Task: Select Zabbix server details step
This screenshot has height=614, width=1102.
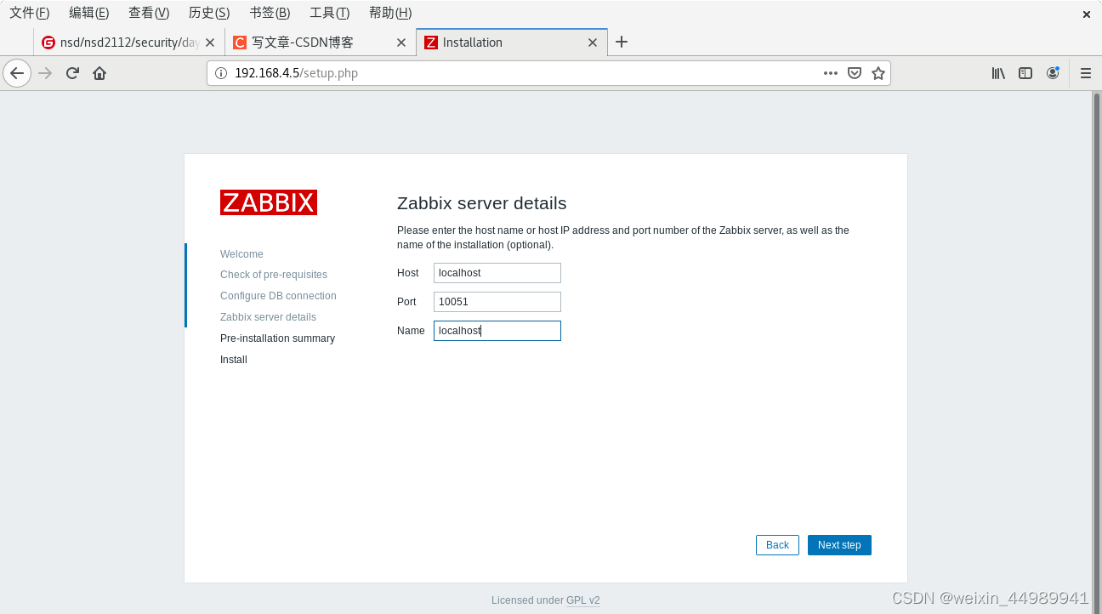Action: click(268, 317)
